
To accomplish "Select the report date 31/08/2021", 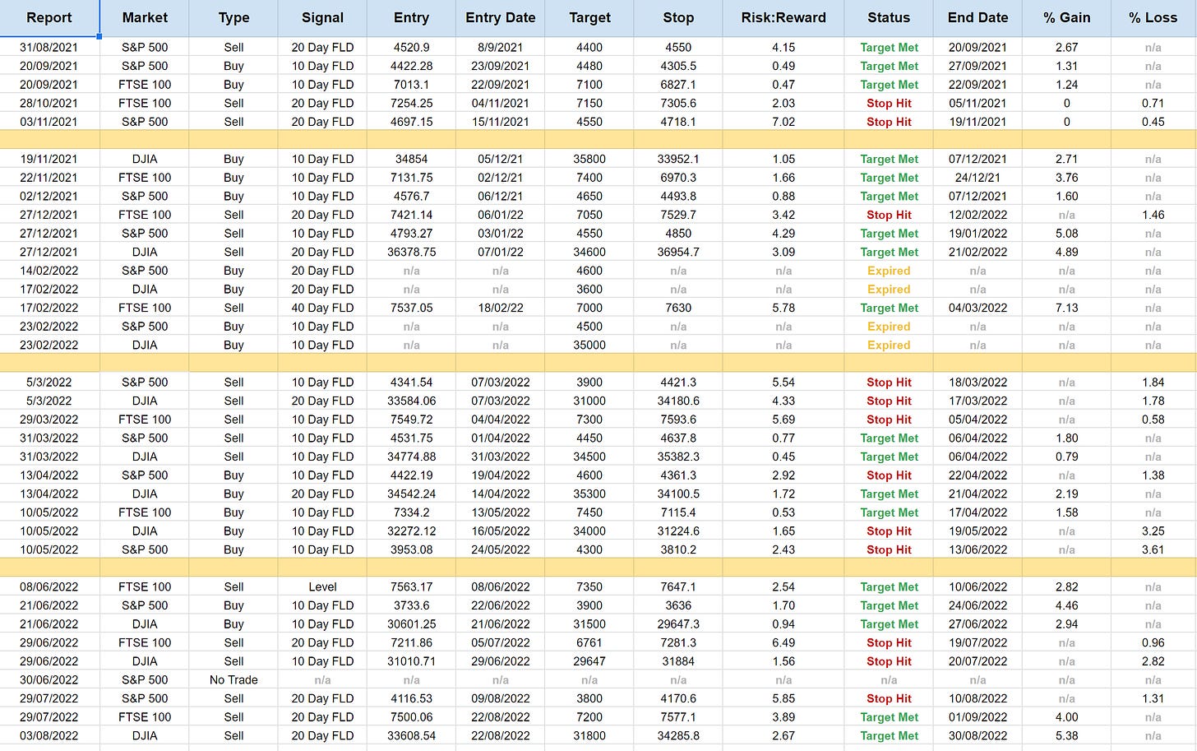I will (x=49, y=48).
